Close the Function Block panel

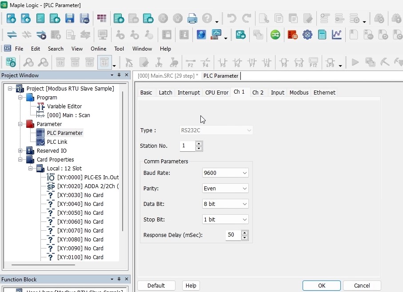point(127,279)
